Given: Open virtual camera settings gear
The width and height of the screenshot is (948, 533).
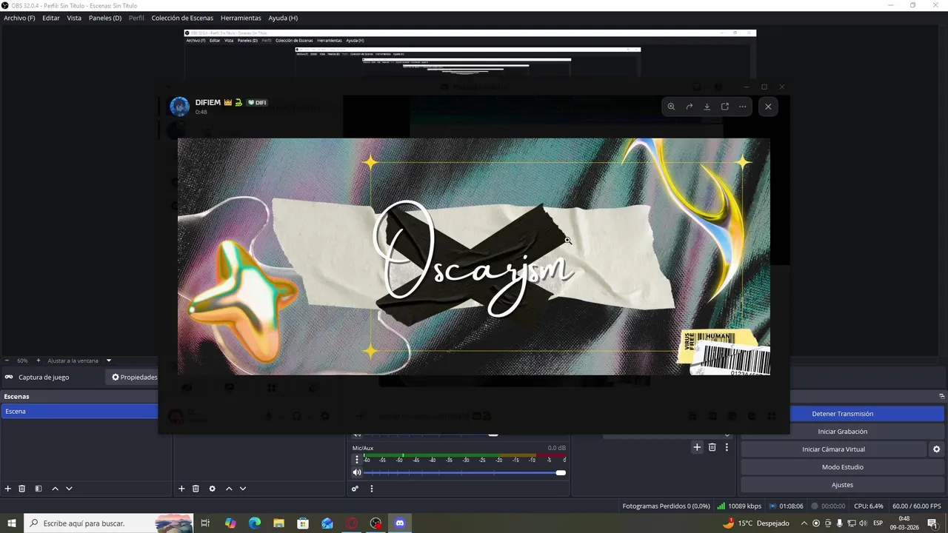Looking at the screenshot, I should click(x=937, y=449).
